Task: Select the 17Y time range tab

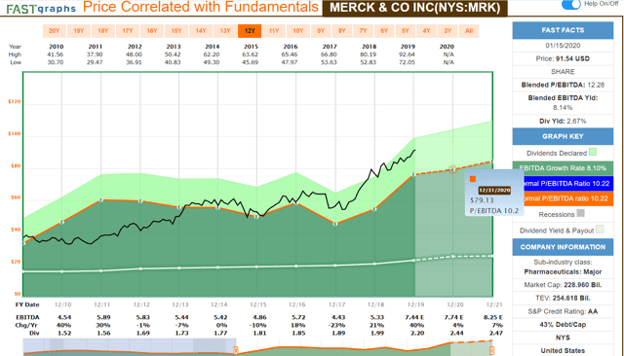Action: 128,31
